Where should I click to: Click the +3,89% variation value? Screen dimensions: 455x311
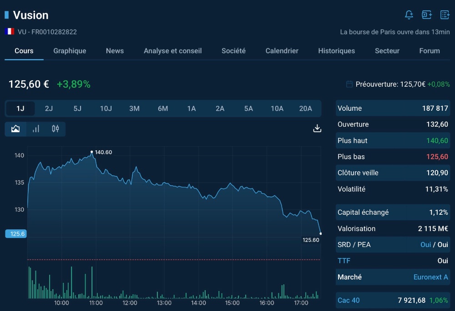click(x=74, y=84)
